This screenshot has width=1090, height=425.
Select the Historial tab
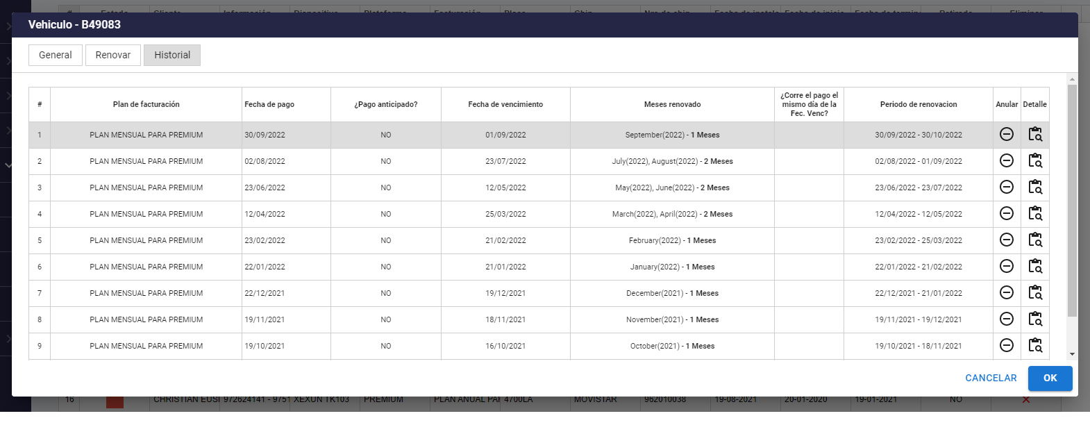click(172, 56)
